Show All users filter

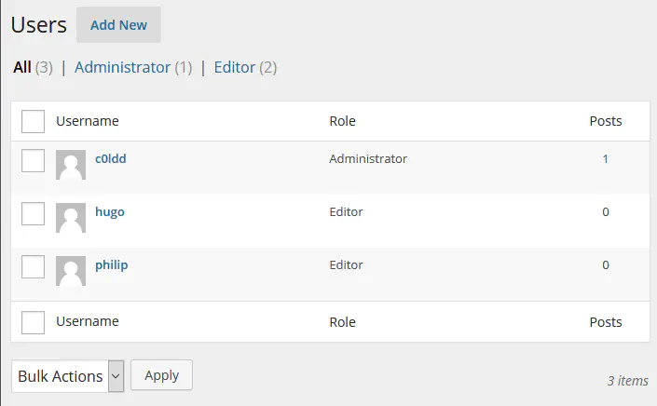click(21, 67)
